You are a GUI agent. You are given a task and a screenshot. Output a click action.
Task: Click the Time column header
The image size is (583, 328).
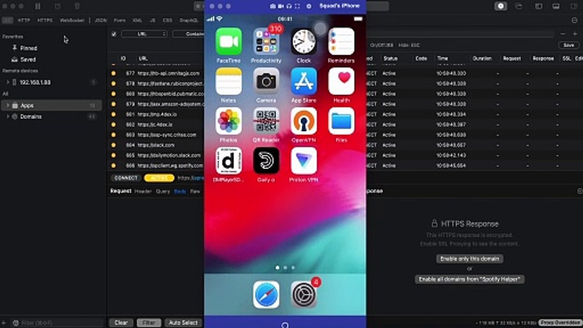point(442,59)
